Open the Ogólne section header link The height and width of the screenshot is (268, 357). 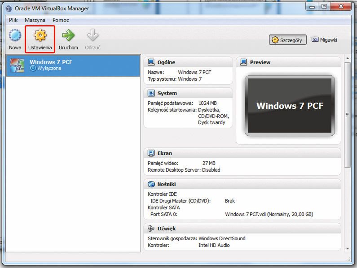[x=166, y=62]
